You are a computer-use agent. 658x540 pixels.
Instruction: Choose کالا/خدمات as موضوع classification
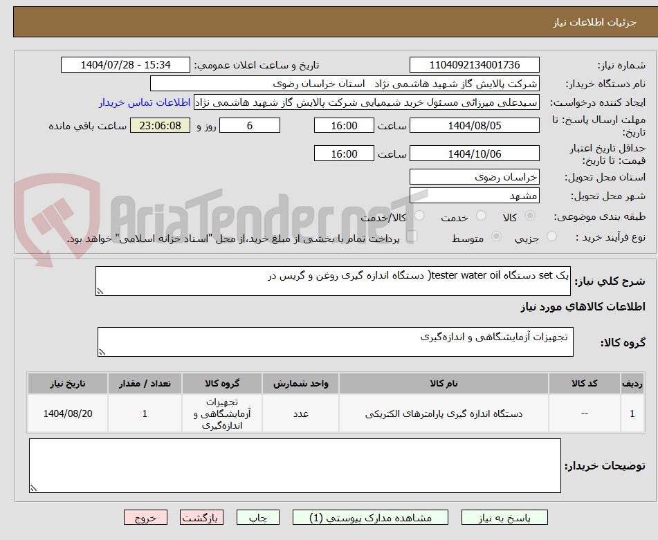[419, 214]
